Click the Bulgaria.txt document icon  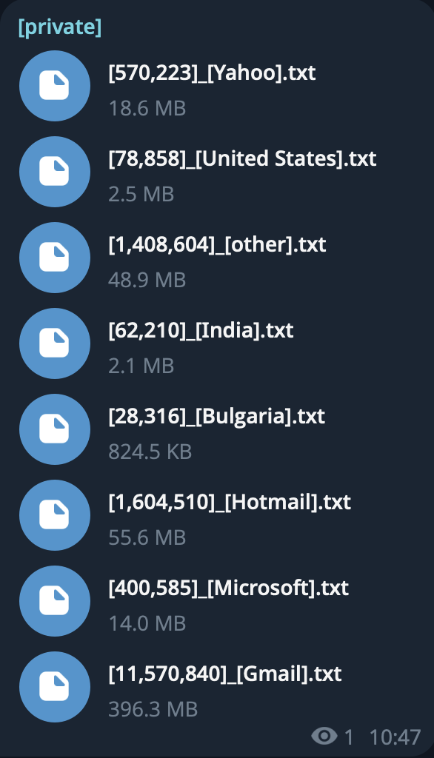[x=55, y=429]
